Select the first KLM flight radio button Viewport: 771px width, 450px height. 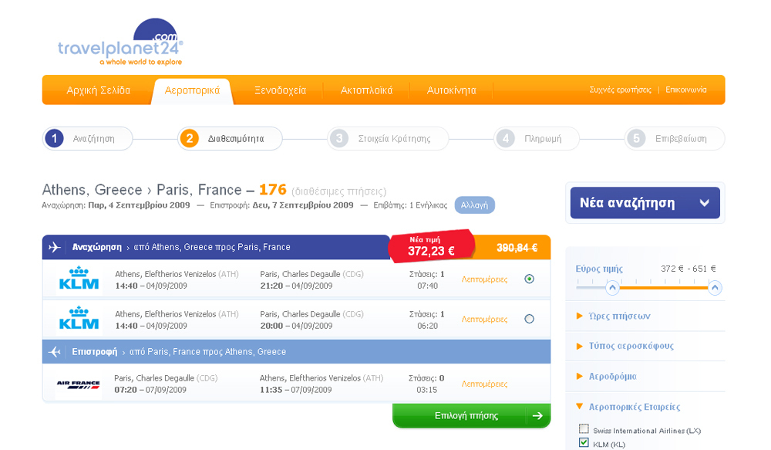coord(529,279)
